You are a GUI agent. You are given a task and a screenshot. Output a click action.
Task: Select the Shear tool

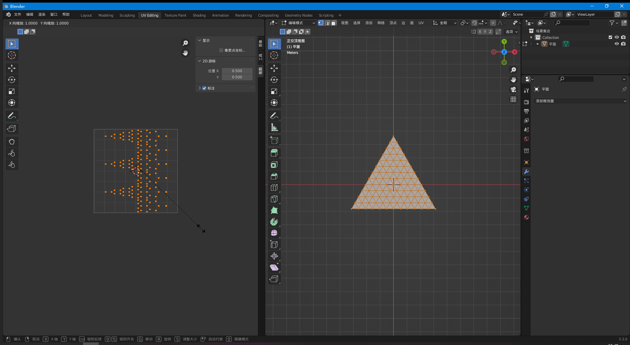pos(274,268)
